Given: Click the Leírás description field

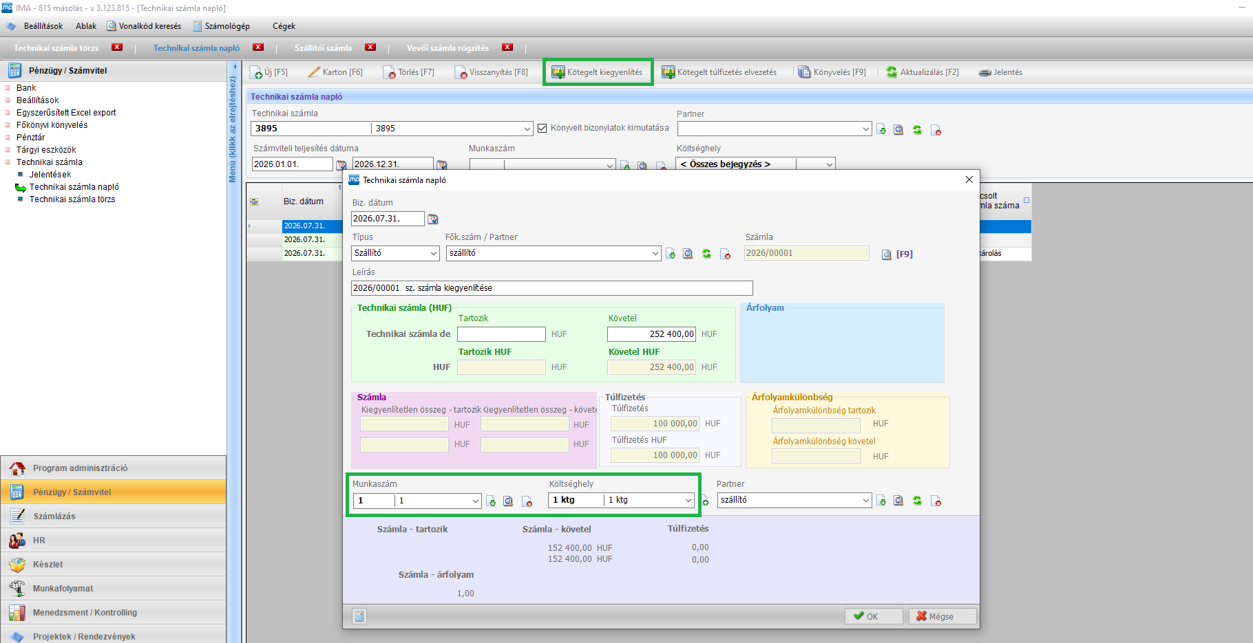Looking at the screenshot, I should click(x=551, y=288).
